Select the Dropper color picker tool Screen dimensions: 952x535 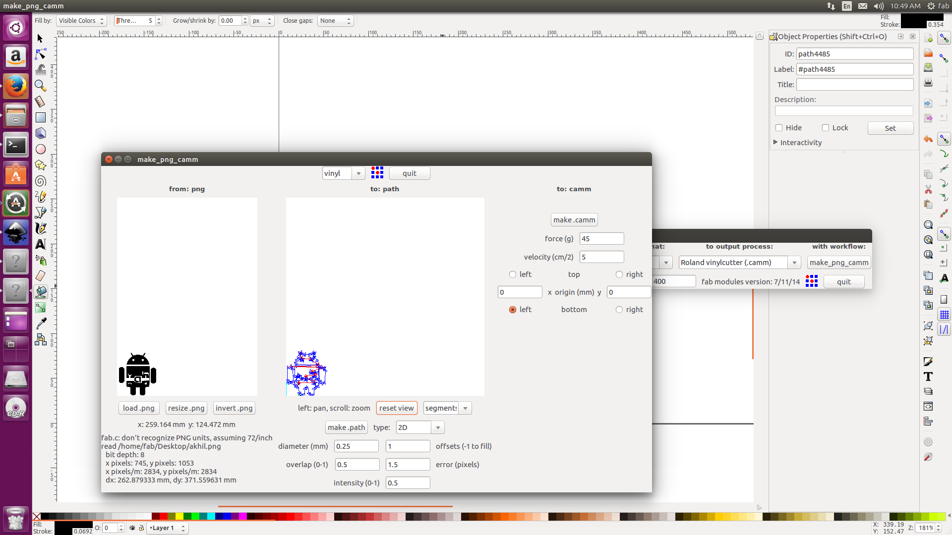(41, 323)
